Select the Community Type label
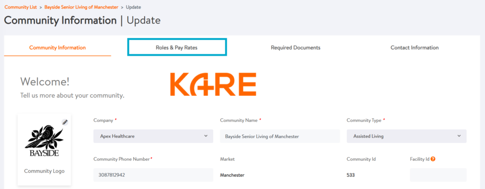The image size is (485, 189). click(x=364, y=120)
